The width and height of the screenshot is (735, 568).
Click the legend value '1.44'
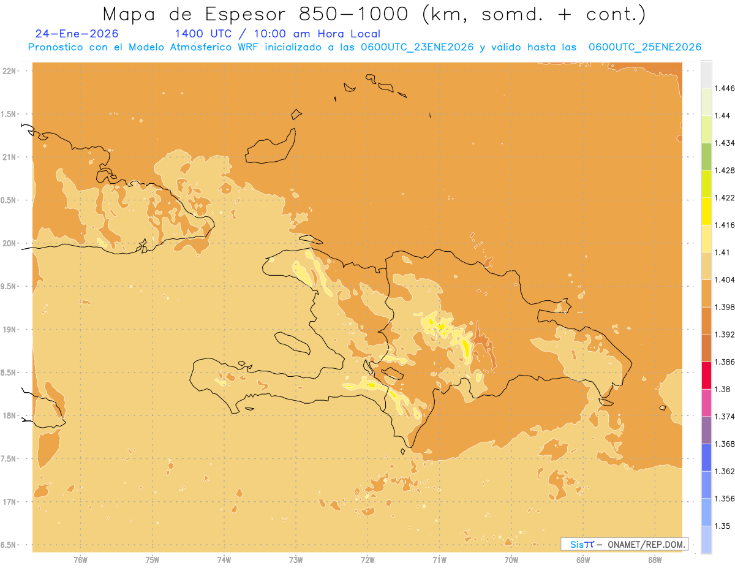722,115
